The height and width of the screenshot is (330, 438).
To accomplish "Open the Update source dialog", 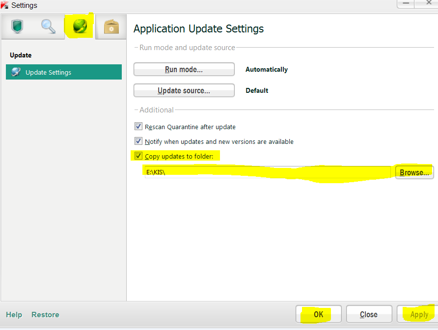I will 184,91.
